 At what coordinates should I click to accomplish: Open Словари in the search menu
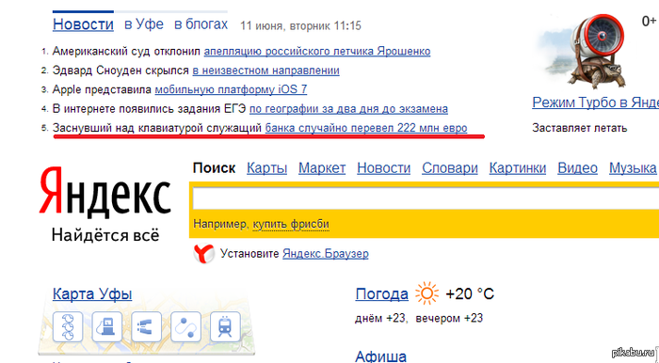(450, 168)
